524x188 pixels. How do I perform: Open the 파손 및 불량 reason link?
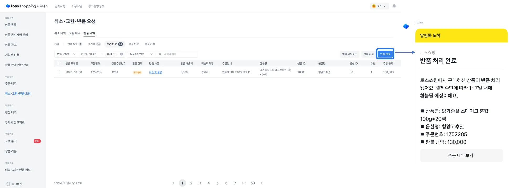pyautogui.click(x=155, y=72)
